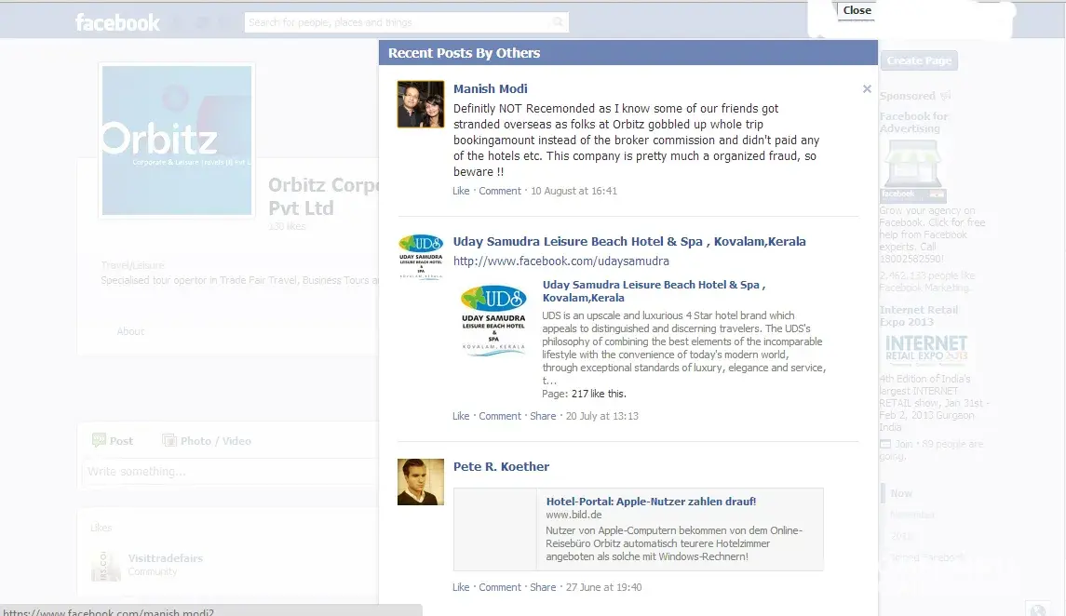This screenshot has width=1066, height=616.
Task: Comment on Manish Modi's post
Action: coord(500,191)
